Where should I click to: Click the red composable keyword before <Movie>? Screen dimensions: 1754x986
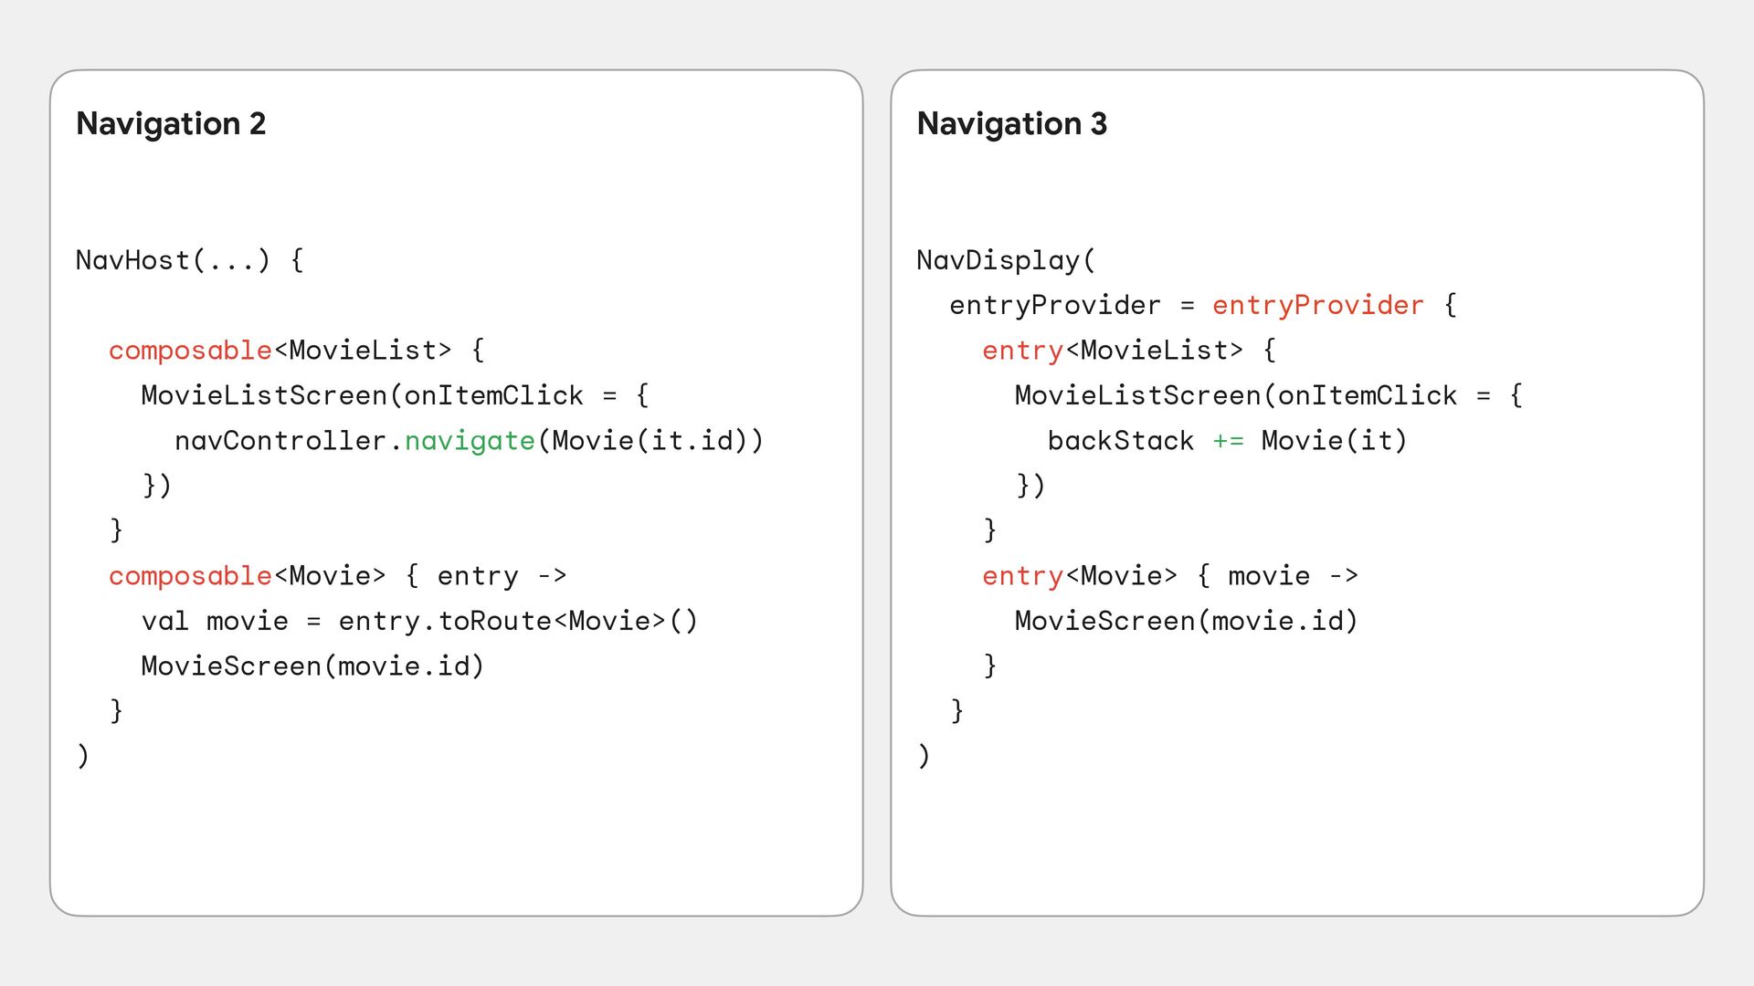[x=190, y=576]
